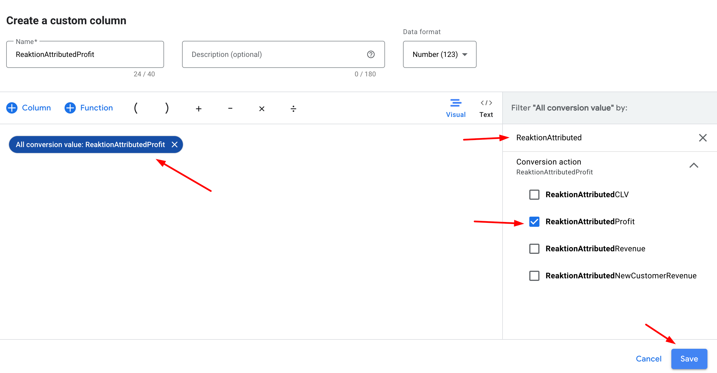Image resolution: width=717 pixels, height=373 pixels.
Task: Insert a close parenthesis operator
Action: click(167, 108)
